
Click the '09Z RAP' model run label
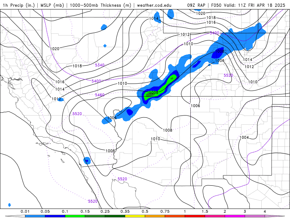[196, 5]
